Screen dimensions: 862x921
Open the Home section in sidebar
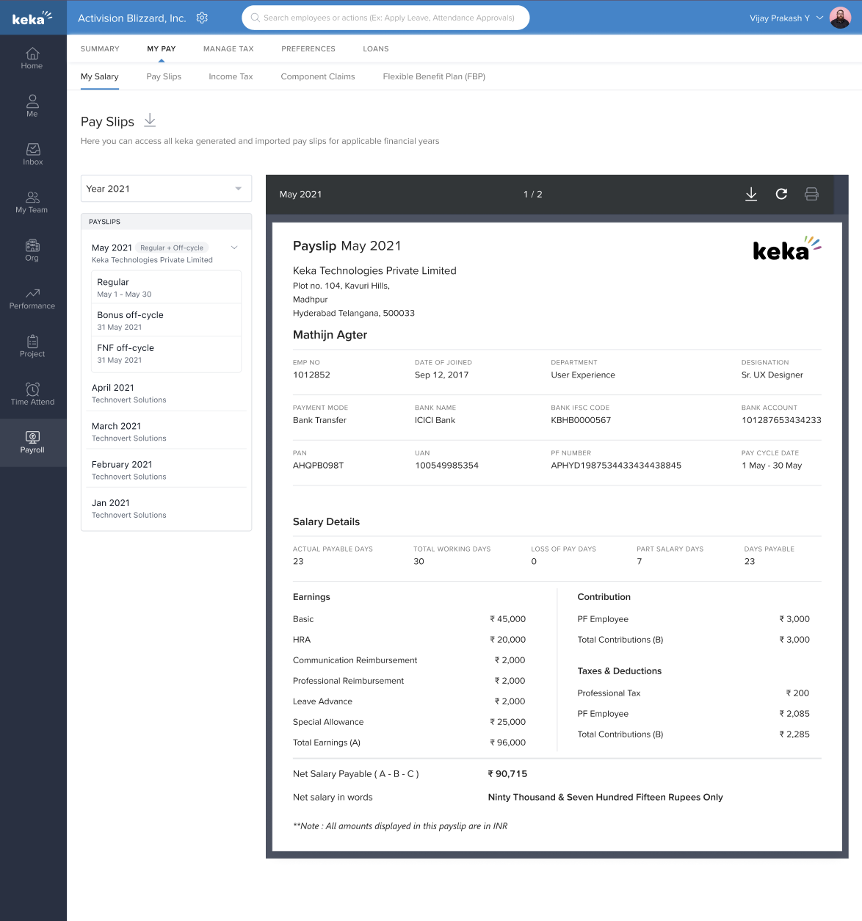point(32,58)
